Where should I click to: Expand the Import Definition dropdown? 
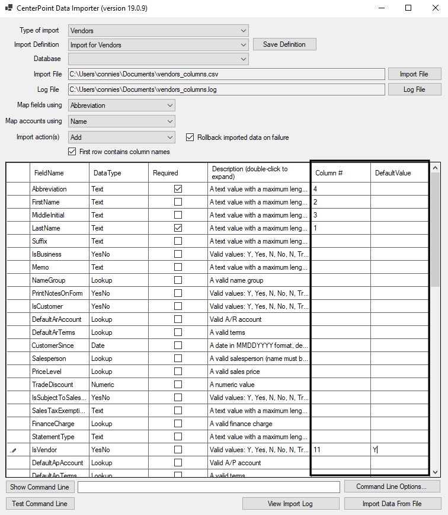coord(244,45)
